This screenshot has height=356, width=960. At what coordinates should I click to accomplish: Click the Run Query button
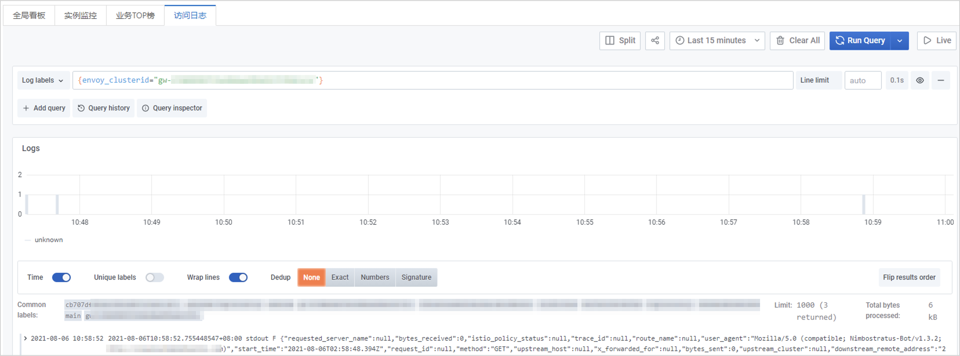tap(860, 41)
